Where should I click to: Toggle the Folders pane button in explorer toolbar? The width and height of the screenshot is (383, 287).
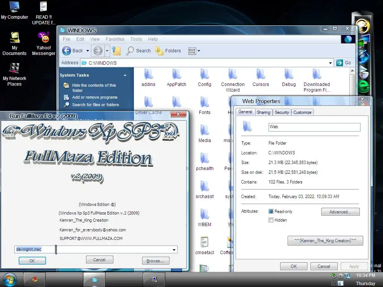(x=168, y=51)
